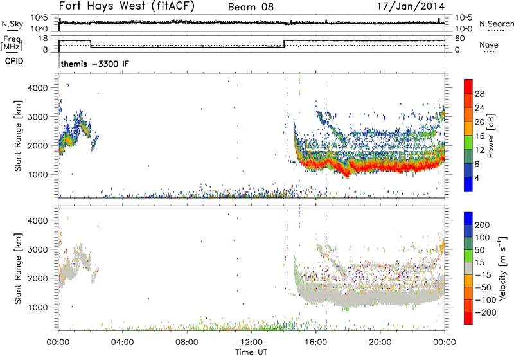Click the '1000' tick of velocity panel
The image size is (514, 356).
[x=38, y=307]
